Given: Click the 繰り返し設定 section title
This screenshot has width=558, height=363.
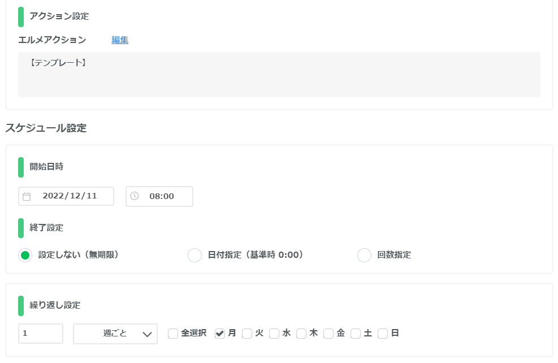Looking at the screenshot, I should pos(55,305).
